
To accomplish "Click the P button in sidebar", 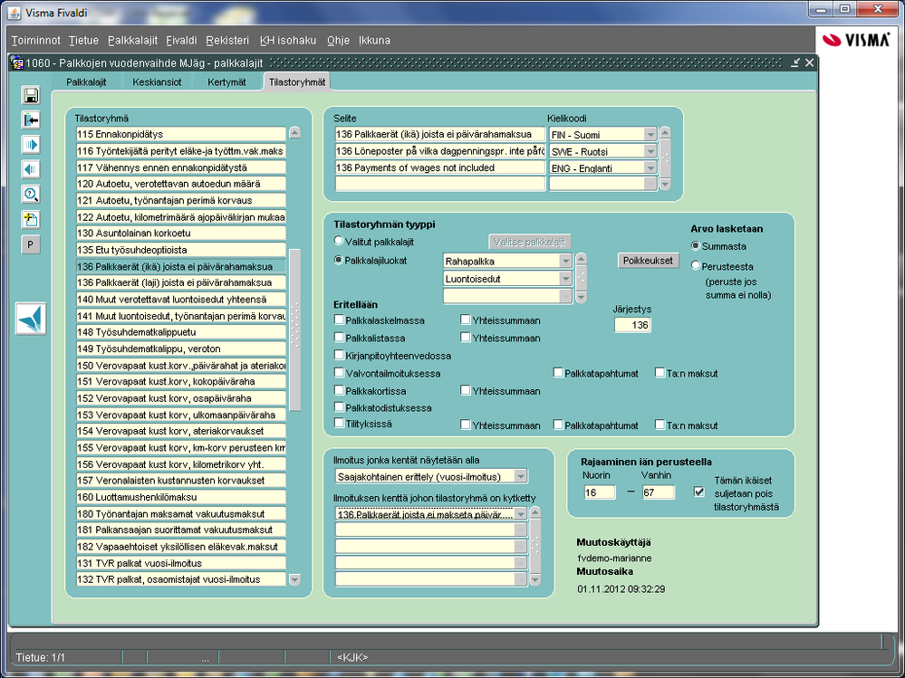I will (x=31, y=244).
